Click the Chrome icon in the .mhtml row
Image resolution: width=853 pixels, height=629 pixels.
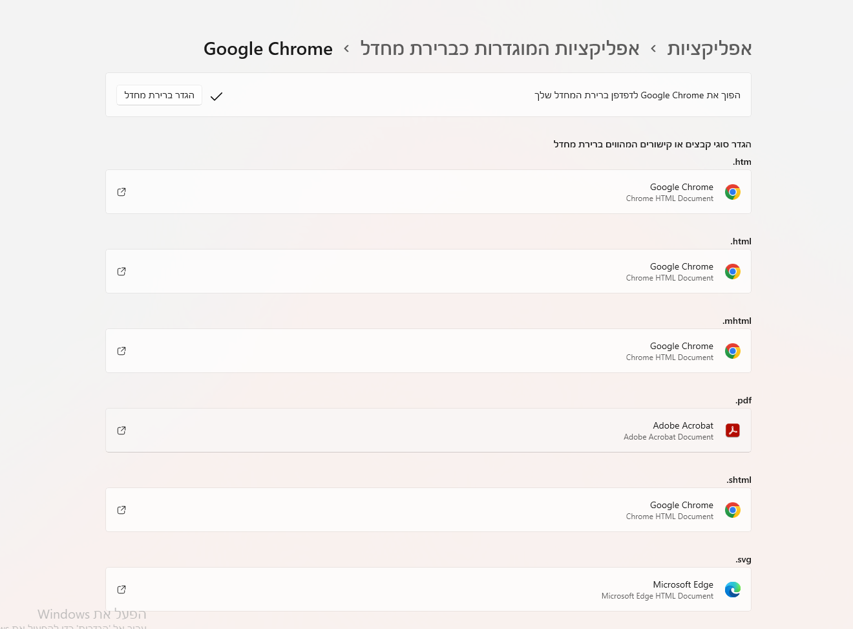(732, 351)
